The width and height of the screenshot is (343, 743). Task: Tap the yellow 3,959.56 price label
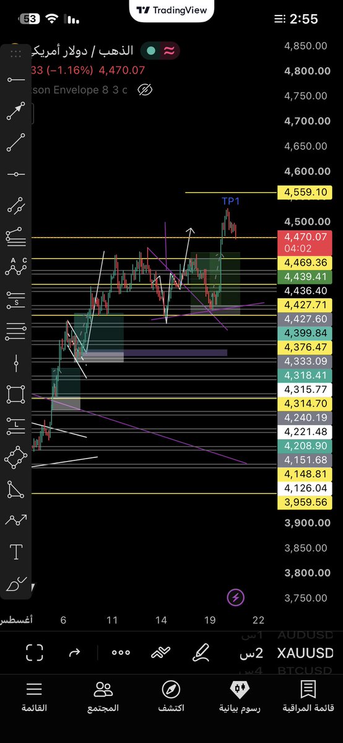[306, 503]
